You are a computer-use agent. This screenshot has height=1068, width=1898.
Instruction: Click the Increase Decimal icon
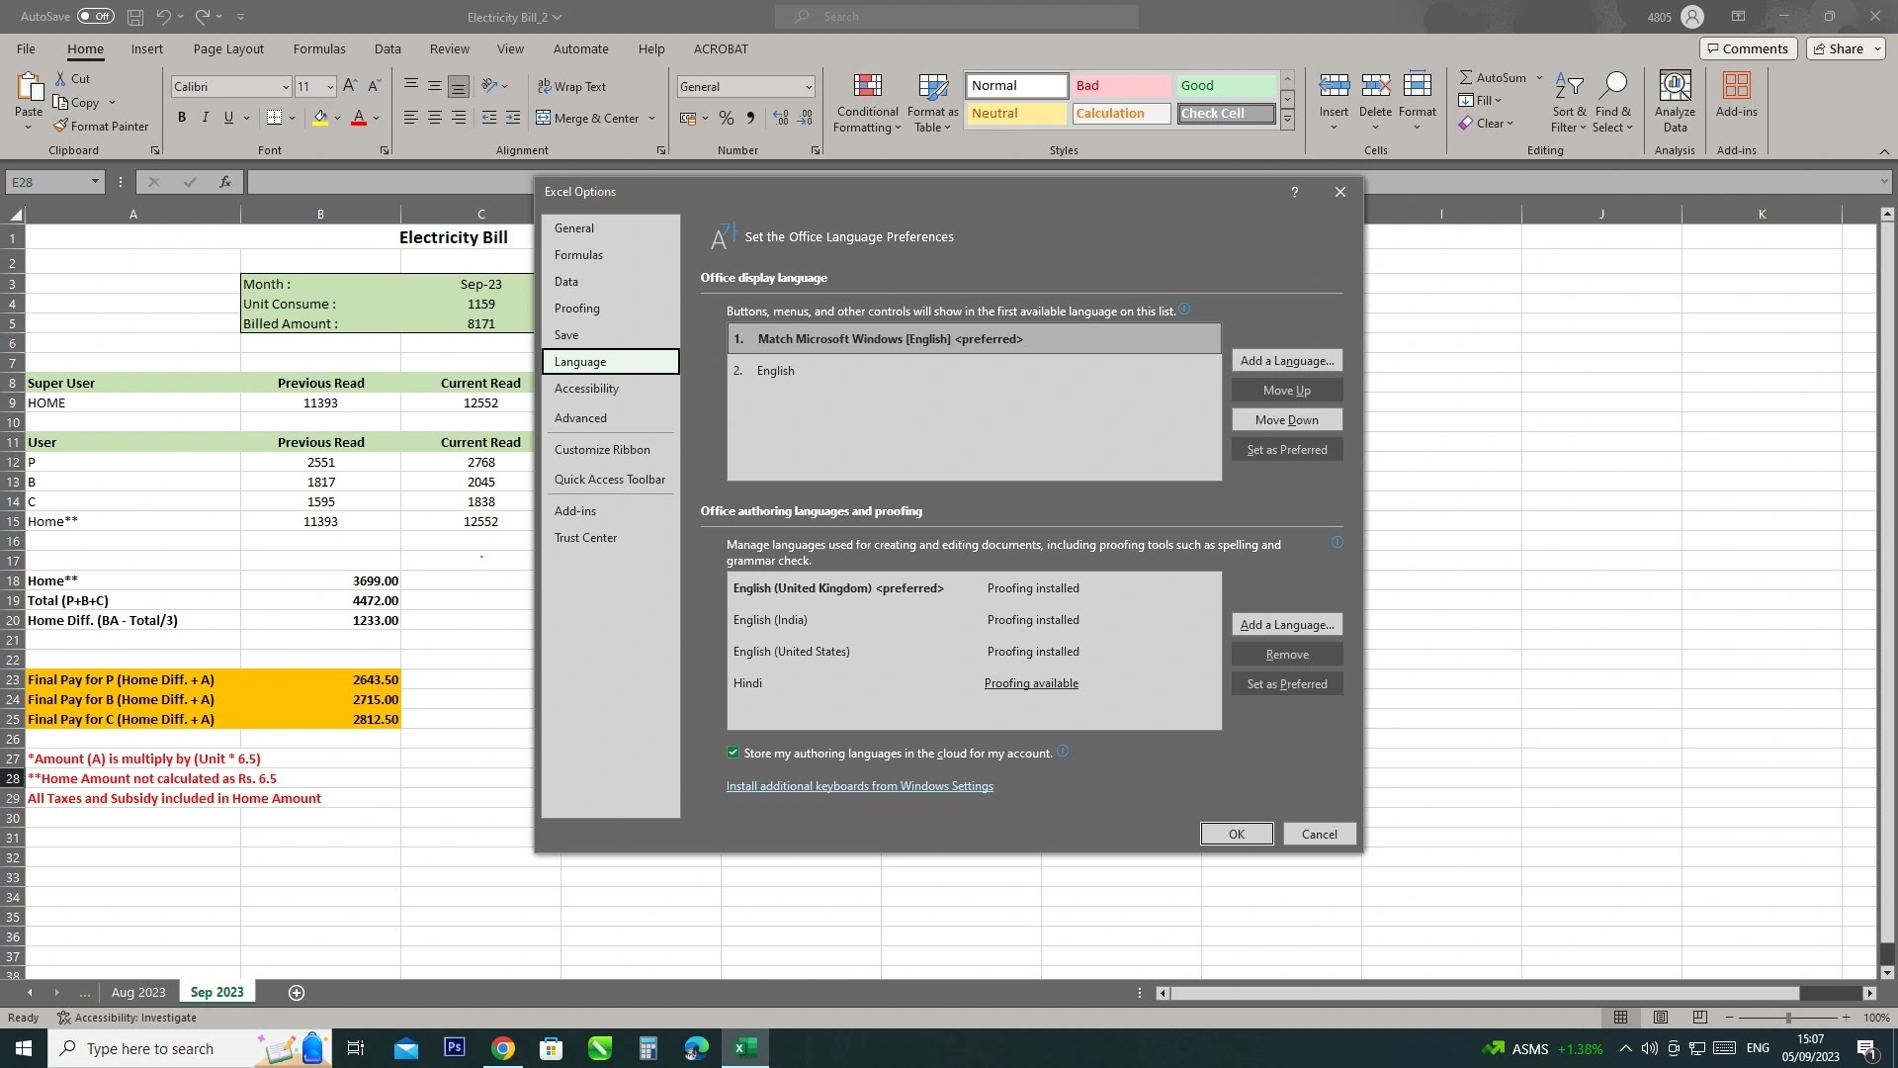click(781, 118)
